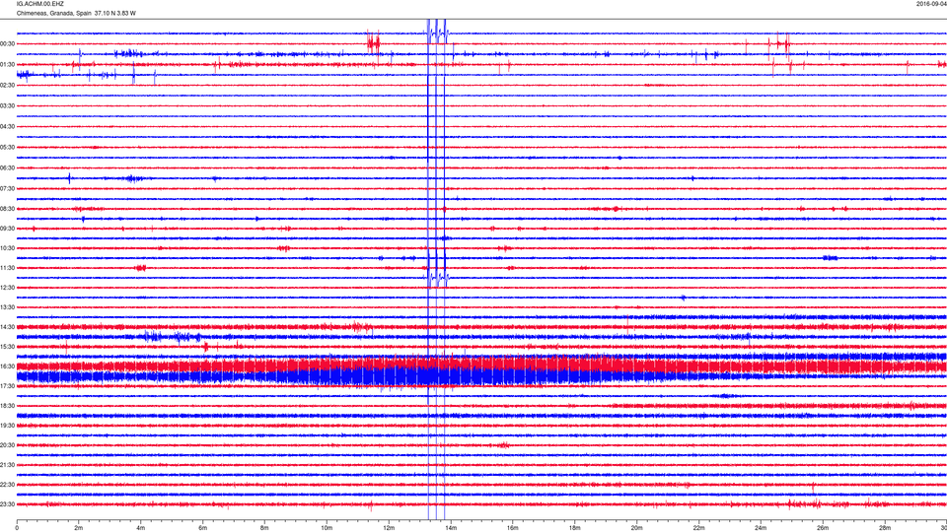Click the '06:30' time row label
Viewport: 947px width, 532px height.
pyautogui.click(x=7, y=168)
